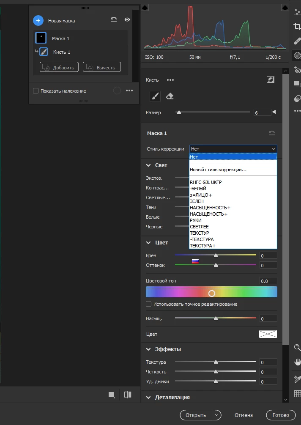Click the blue plus New mask icon
The width and height of the screenshot is (301, 425).
38,21
